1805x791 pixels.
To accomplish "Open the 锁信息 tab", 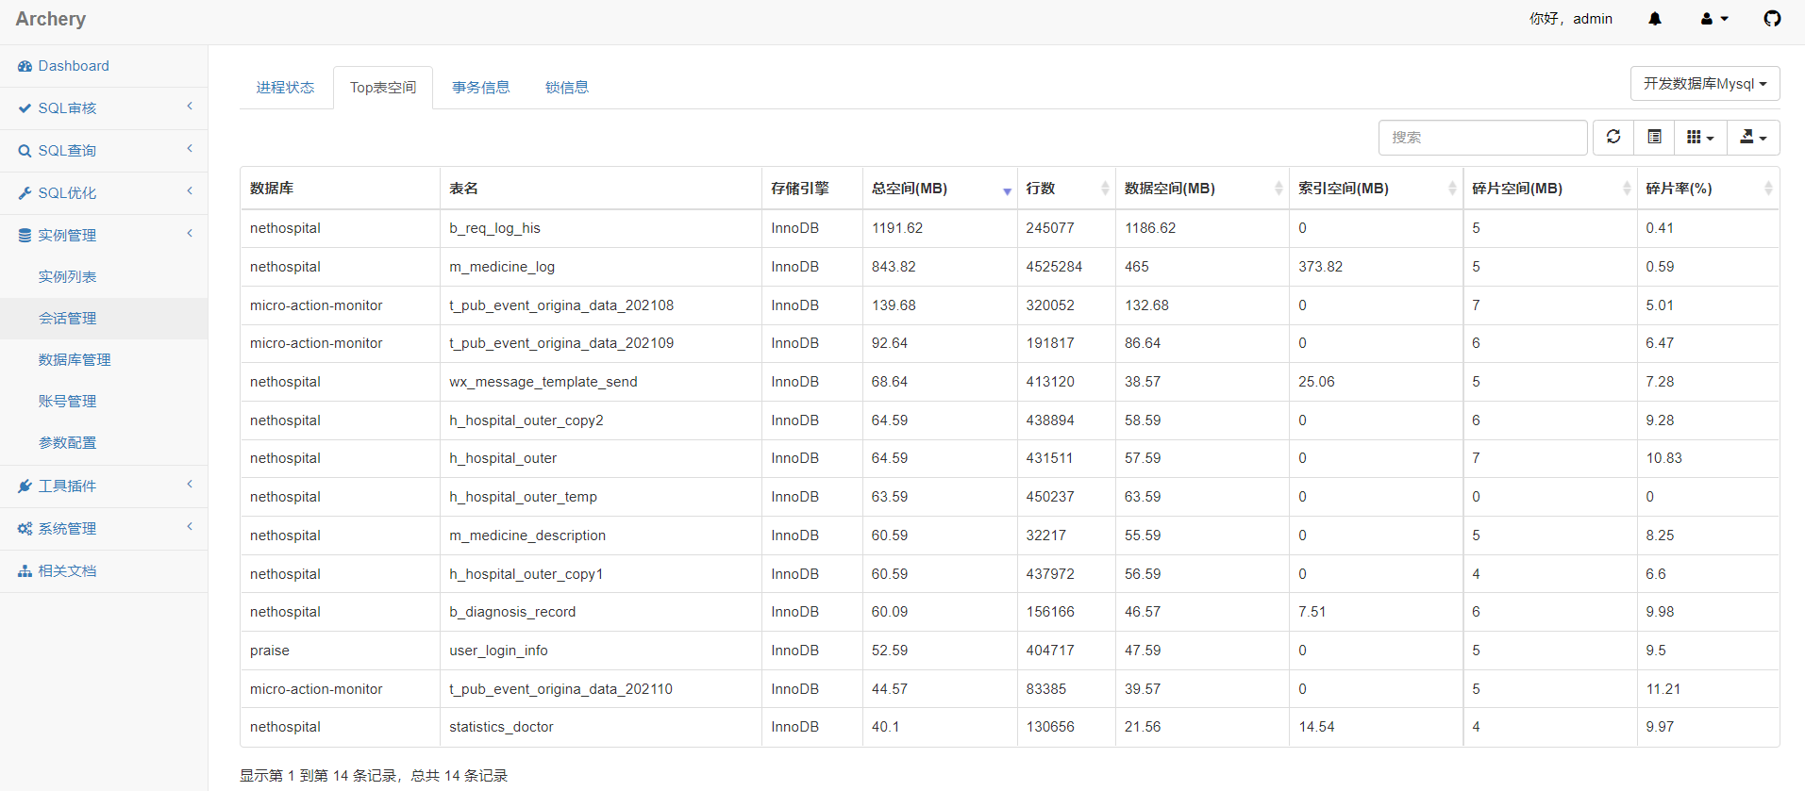I will pyautogui.click(x=566, y=88).
